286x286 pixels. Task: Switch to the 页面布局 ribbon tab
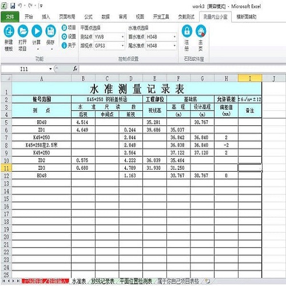point(67,17)
